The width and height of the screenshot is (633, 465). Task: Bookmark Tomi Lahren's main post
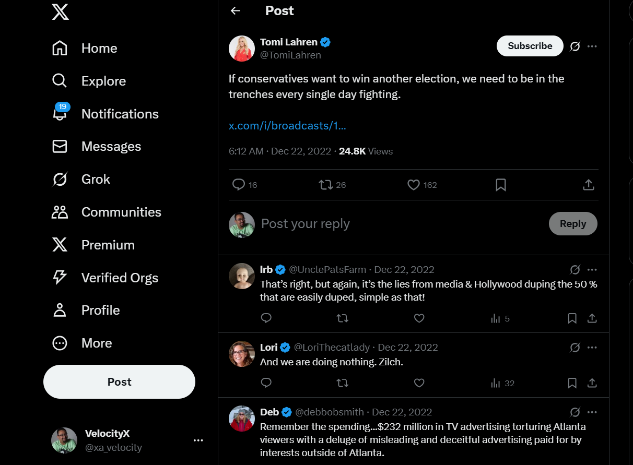[500, 185]
